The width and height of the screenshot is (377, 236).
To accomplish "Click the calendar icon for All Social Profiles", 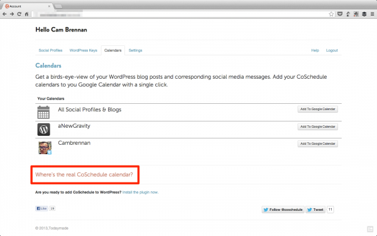I will coord(43,112).
